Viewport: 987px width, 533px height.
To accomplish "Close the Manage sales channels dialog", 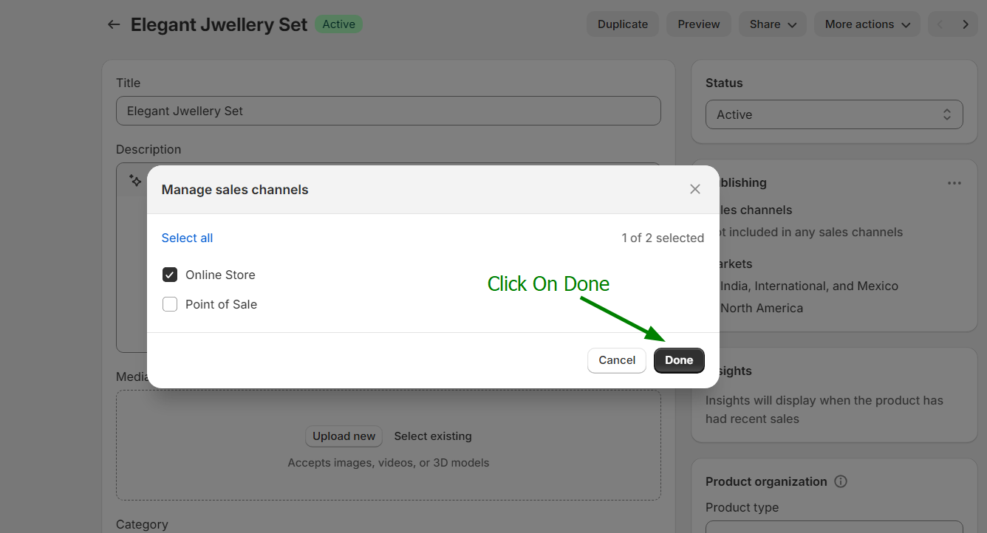I will [x=694, y=189].
